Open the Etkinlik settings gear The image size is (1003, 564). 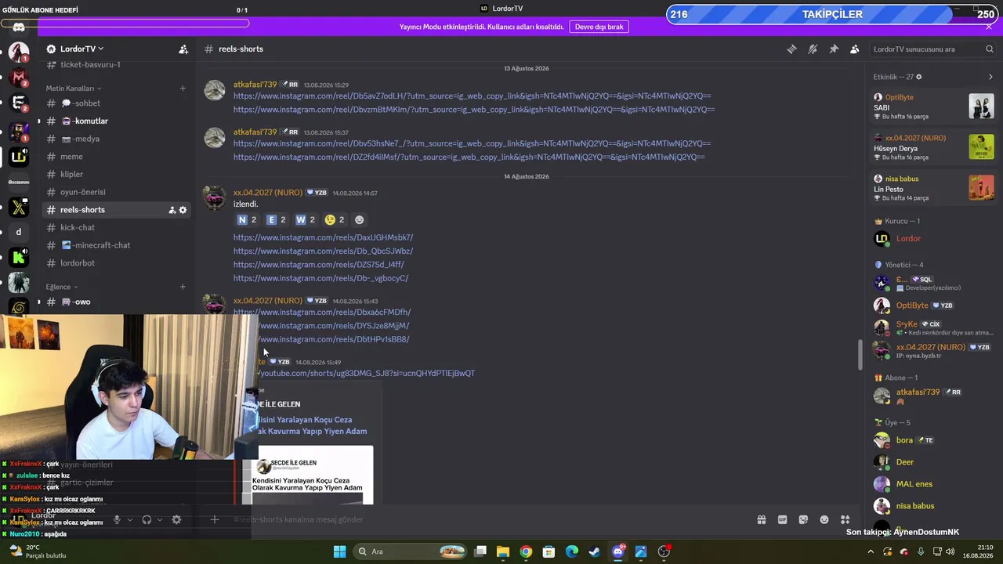click(919, 77)
